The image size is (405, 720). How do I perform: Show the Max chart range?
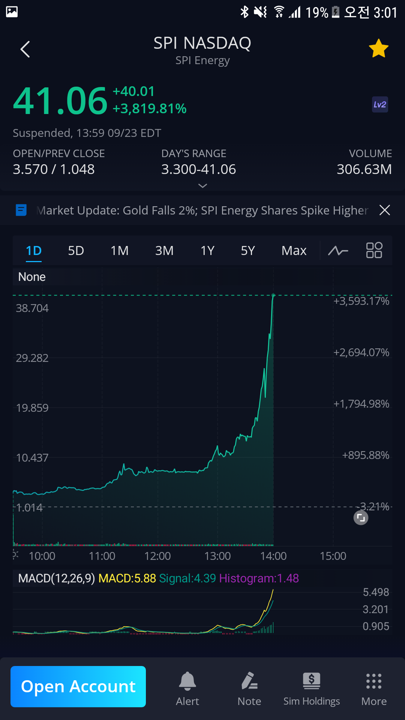[x=294, y=250]
